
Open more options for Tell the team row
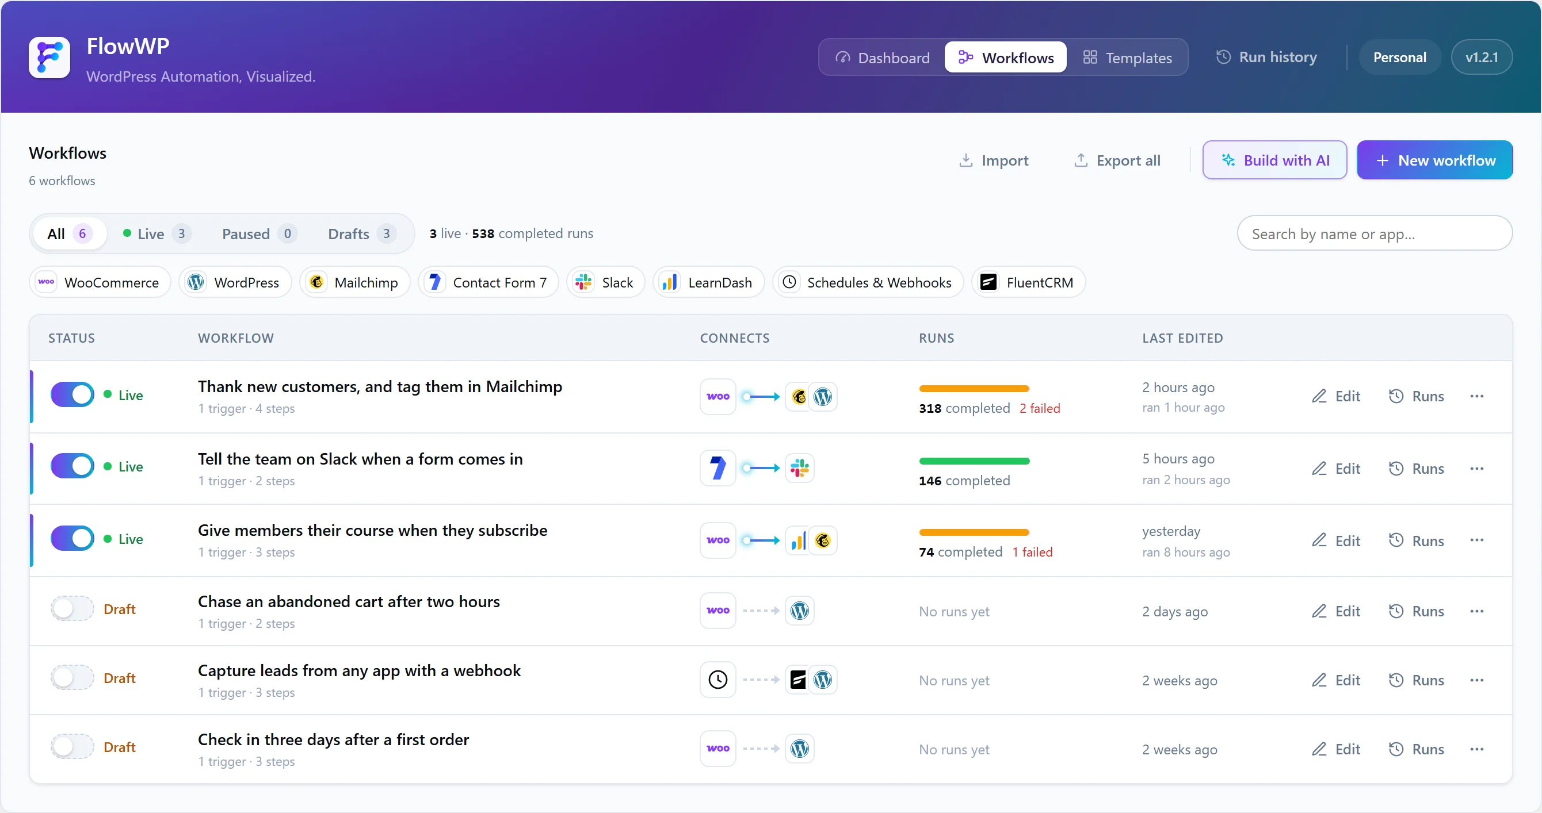tap(1477, 469)
